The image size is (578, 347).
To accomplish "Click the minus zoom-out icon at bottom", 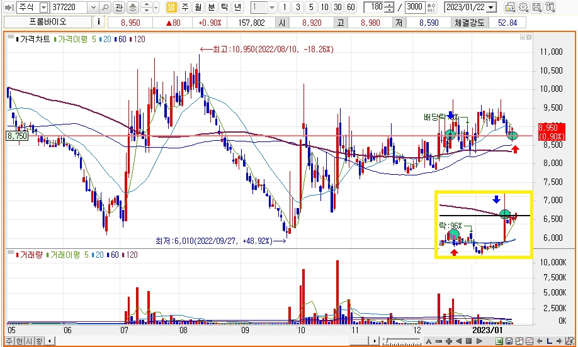I will point(439,341).
